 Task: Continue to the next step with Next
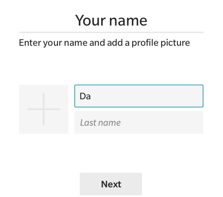coord(111,184)
